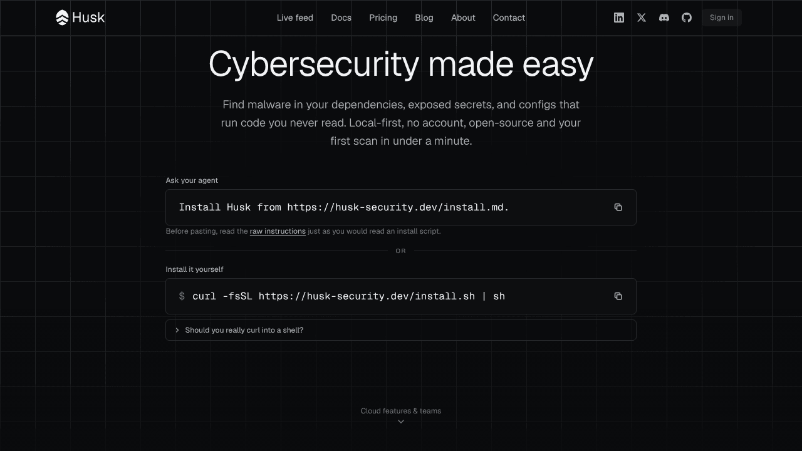Expand "Should you really curl into a shell?"
Viewport: 802px width, 451px height.
(x=401, y=330)
